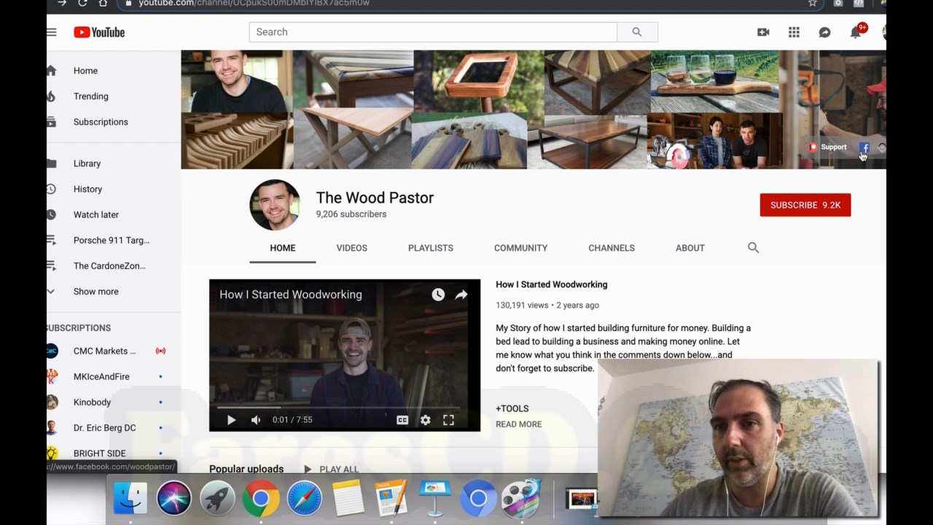Click the search magnifier button
Screen dimensions: 933x525
pos(637,32)
